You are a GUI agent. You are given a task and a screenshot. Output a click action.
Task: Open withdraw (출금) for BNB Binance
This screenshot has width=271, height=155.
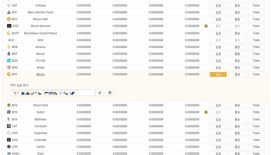[x=237, y=47]
